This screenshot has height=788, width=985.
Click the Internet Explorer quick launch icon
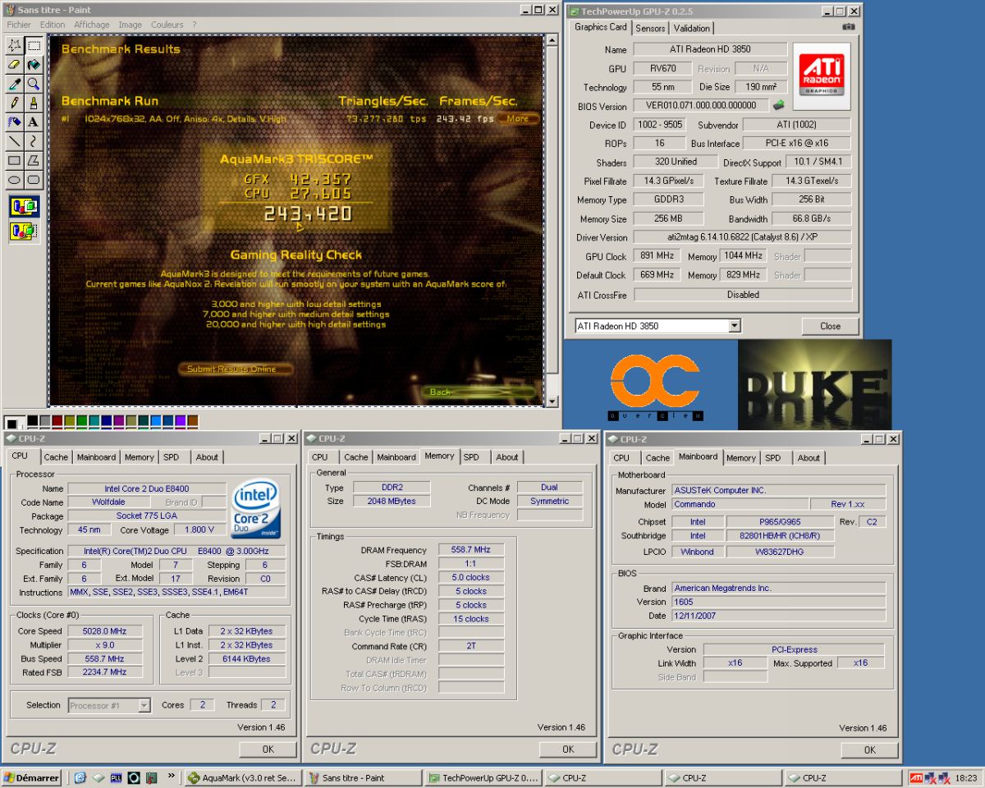81,777
